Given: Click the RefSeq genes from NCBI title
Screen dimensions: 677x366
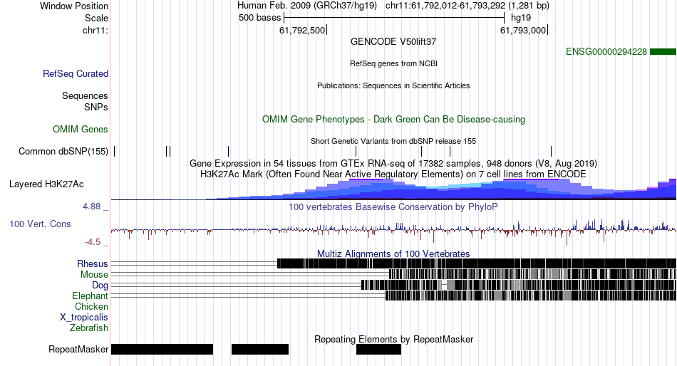Looking at the screenshot, I should [x=393, y=63].
